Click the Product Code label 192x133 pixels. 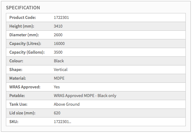point(23,18)
